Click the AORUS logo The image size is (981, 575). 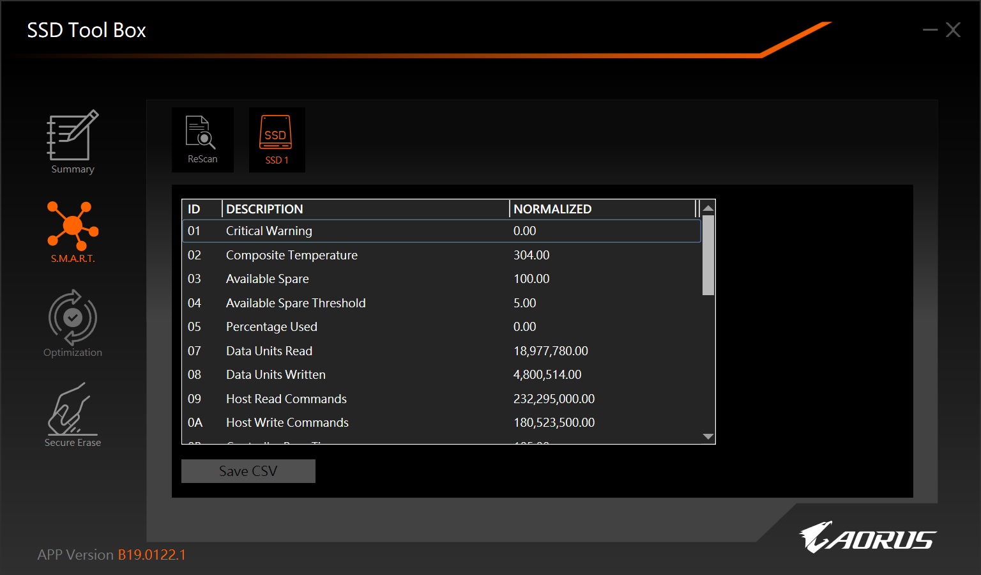(867, 537)
